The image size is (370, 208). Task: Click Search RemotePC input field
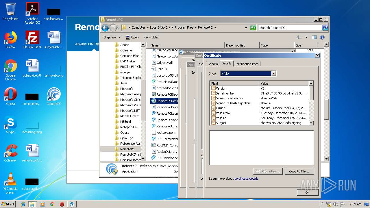coord(290,28)
